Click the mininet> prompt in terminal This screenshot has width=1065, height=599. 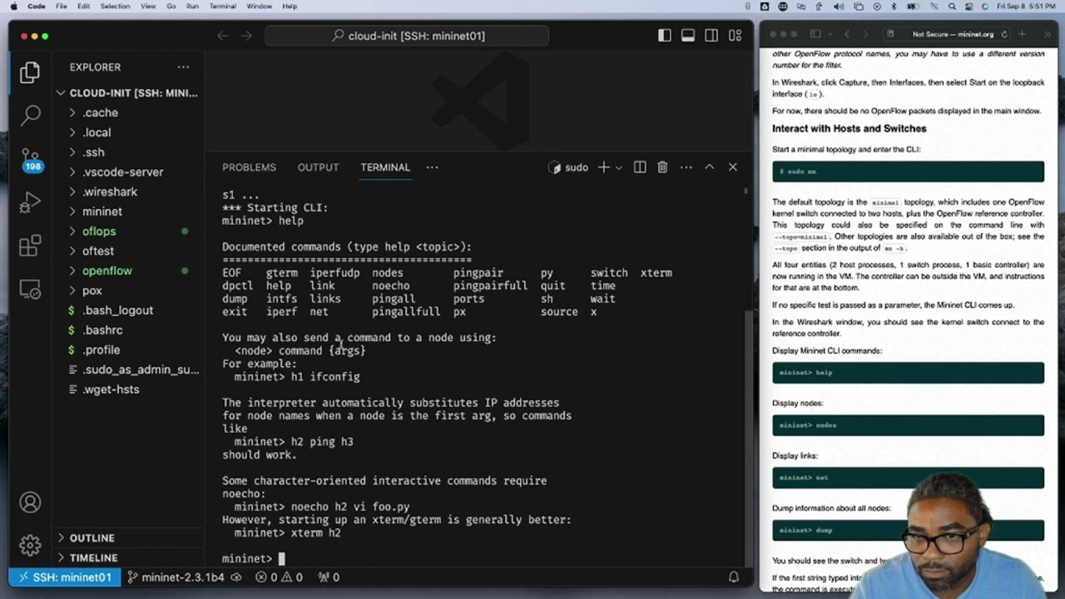coord(247,558)
